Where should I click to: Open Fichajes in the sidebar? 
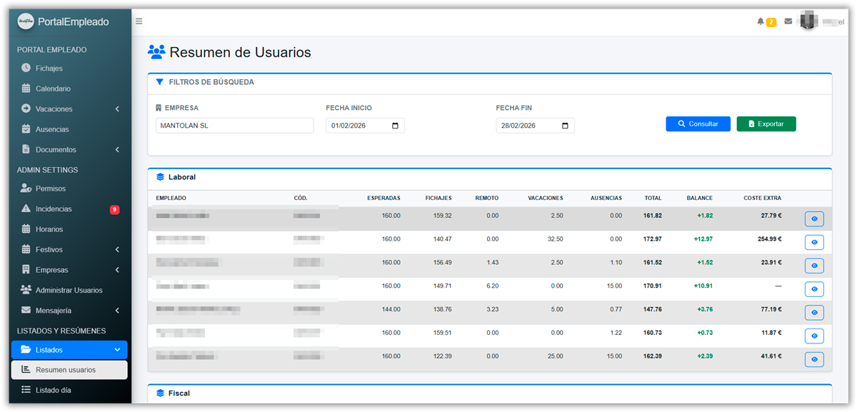point(49,69)
